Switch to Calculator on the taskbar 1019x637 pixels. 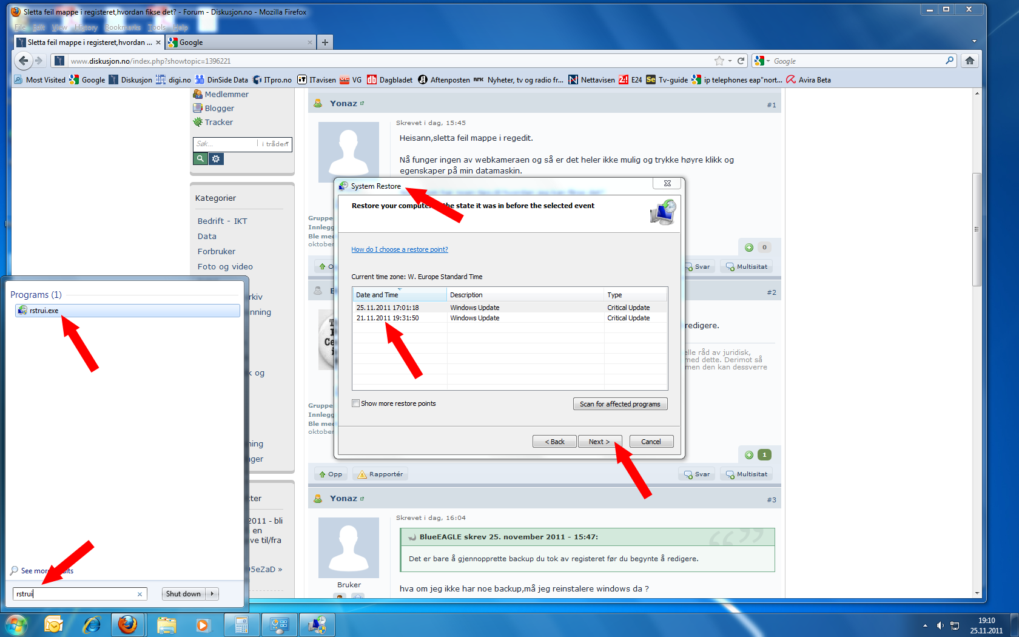(241, 625)
